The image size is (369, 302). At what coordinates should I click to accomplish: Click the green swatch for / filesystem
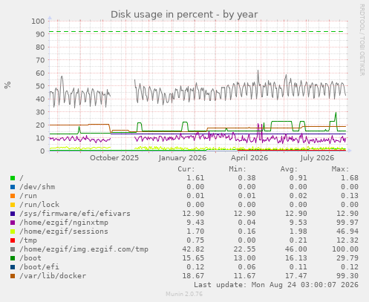13,178
